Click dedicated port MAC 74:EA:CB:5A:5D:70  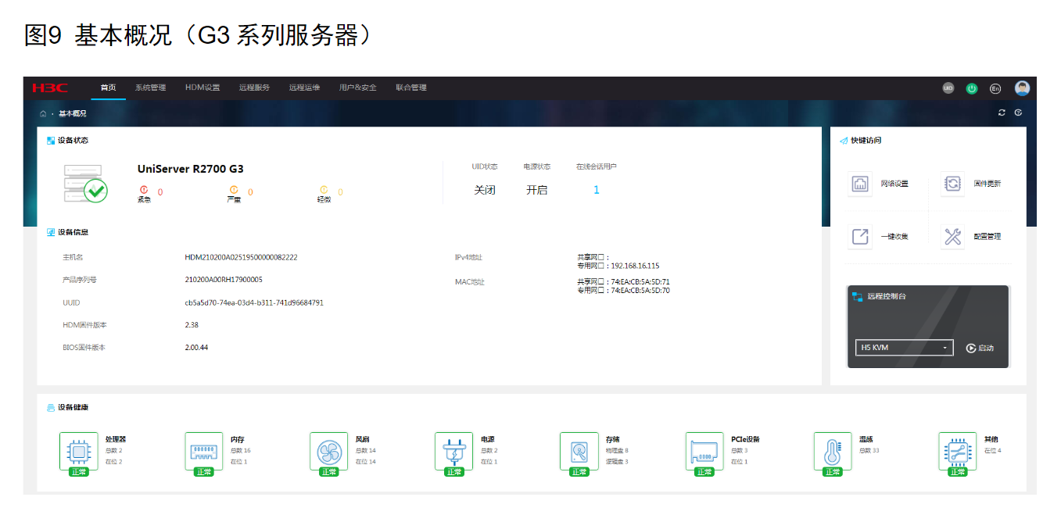[x=640, y=290]
